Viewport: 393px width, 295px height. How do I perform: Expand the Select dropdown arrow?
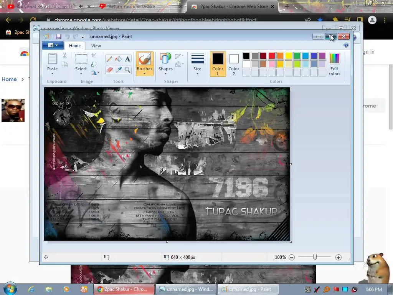pos(81,74)
